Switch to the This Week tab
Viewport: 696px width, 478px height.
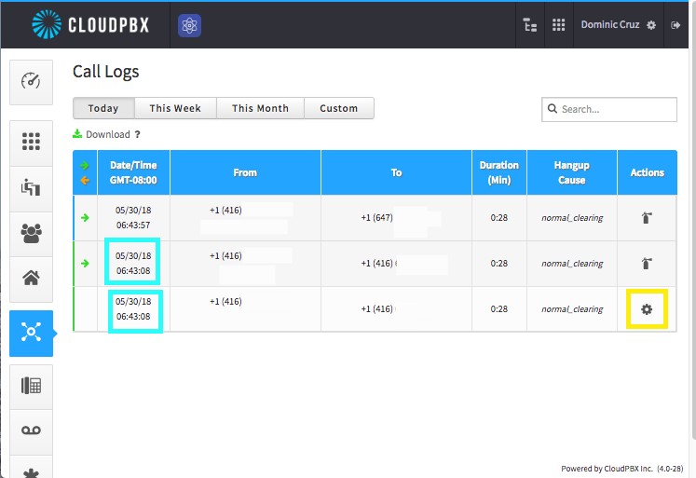coord(175,108)
